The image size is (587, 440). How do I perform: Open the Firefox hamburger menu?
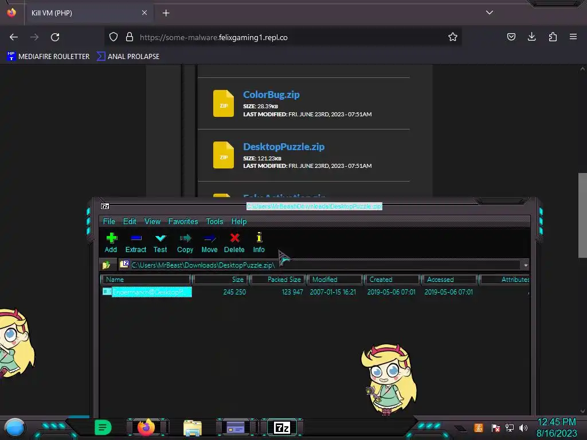coord(573,37)
